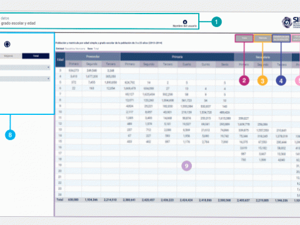Click the blue-outlined two-line button above table
Screen dimensions: 300x225
281,38
